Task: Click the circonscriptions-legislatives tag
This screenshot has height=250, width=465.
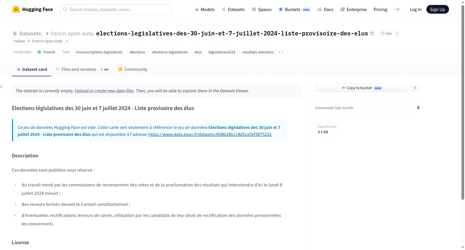Action: point(99,52)
